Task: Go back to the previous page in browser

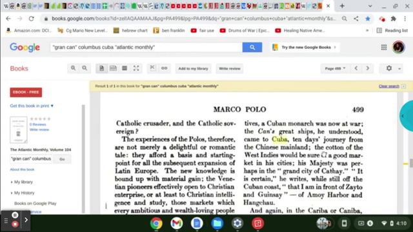Action: [8, 19]
